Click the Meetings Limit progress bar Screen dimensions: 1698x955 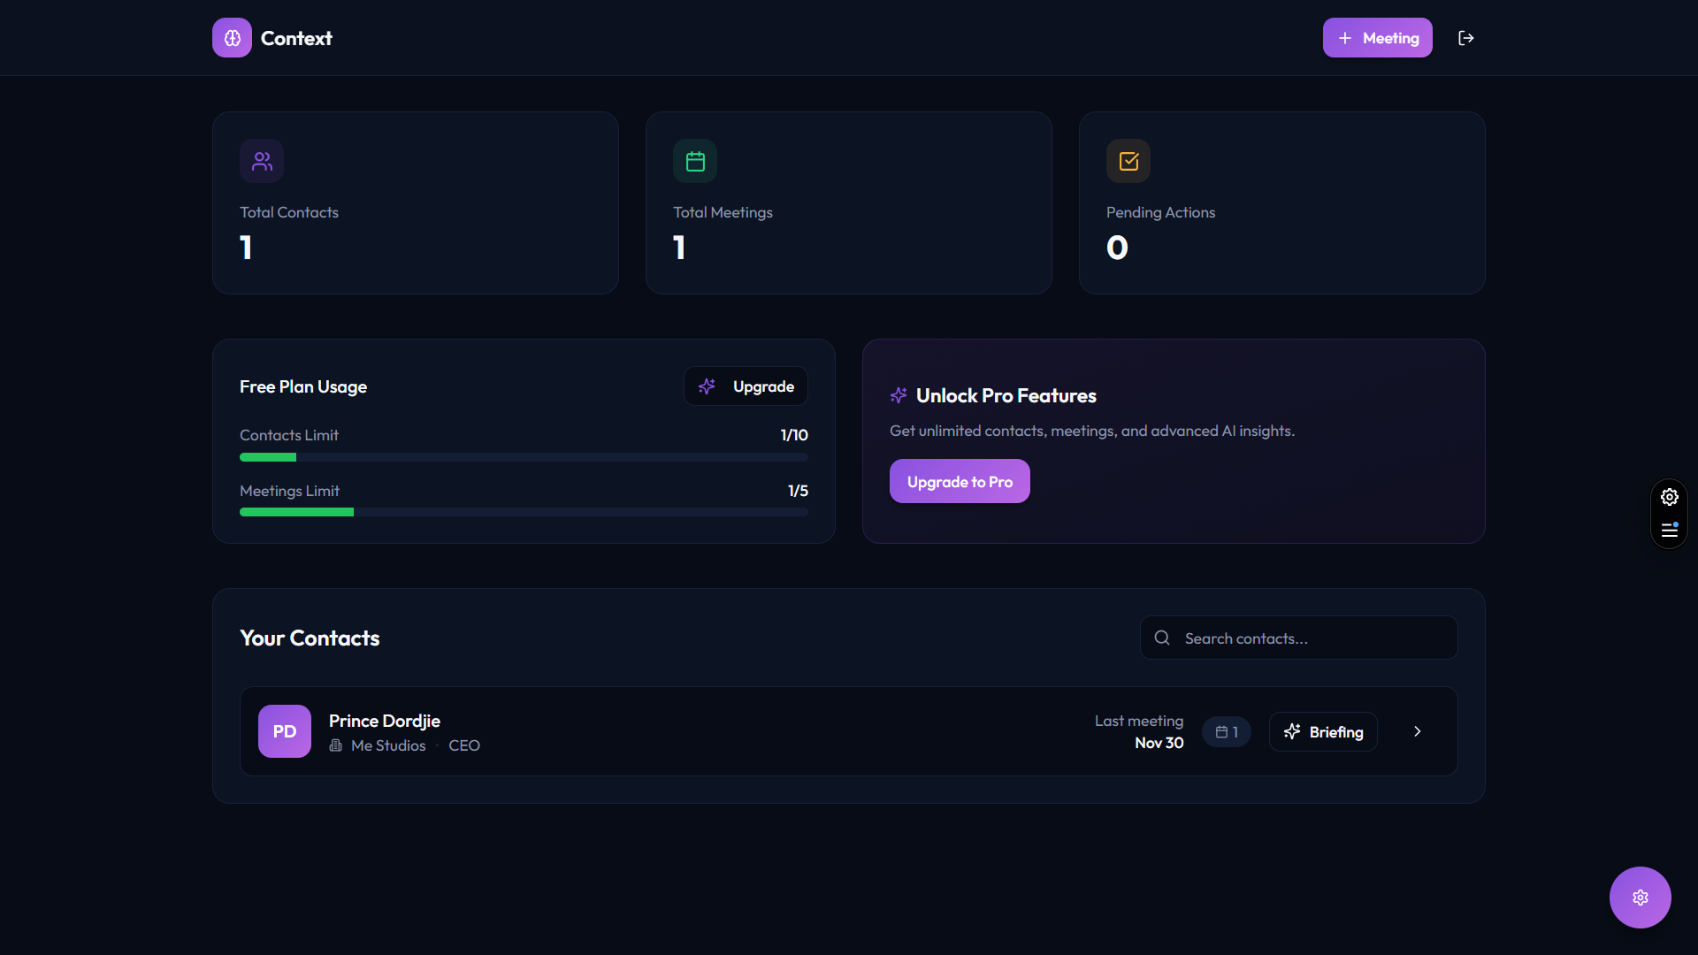click(524, 512)
